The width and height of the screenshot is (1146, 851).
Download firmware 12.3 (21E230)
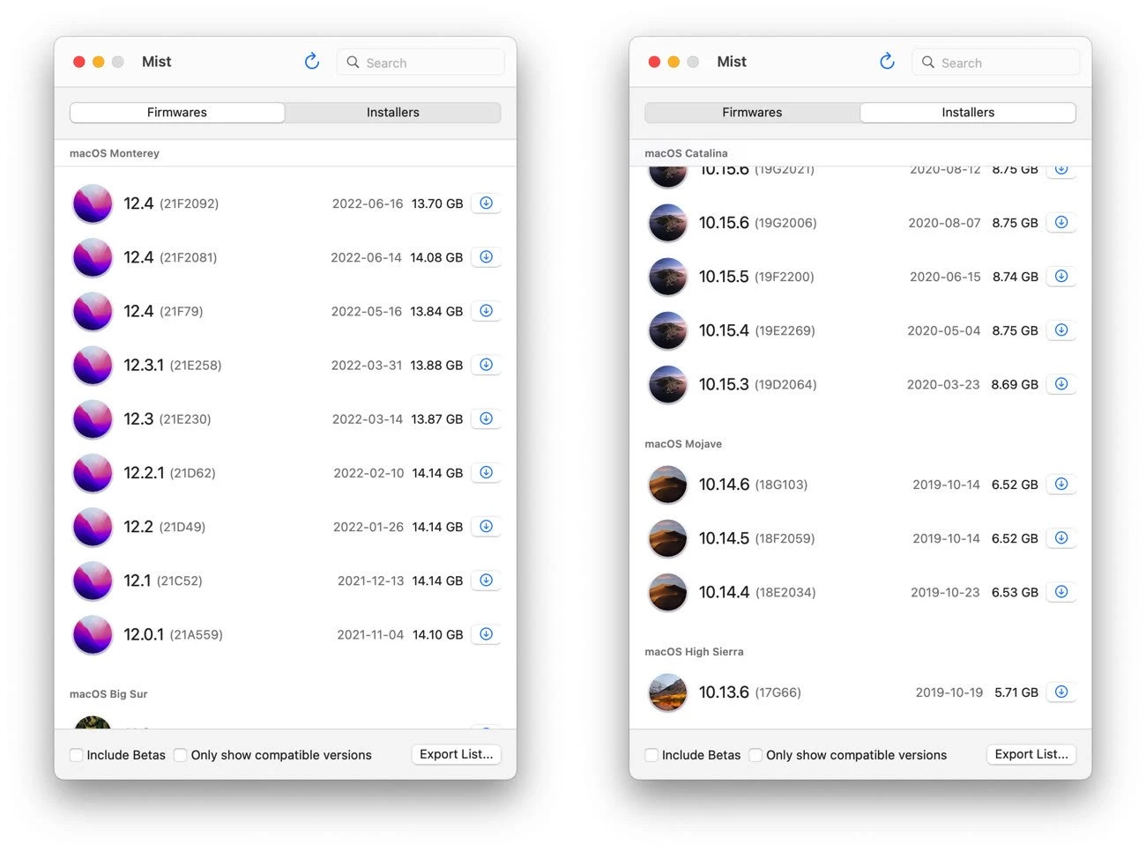[x=486, y=418]
